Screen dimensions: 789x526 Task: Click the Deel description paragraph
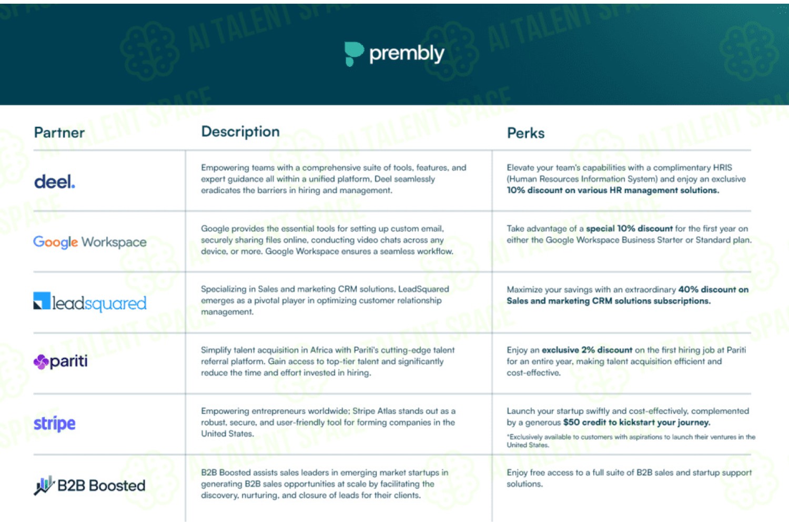(x=333, y=179)
